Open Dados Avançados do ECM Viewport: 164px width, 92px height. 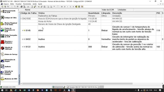(9, 36)
